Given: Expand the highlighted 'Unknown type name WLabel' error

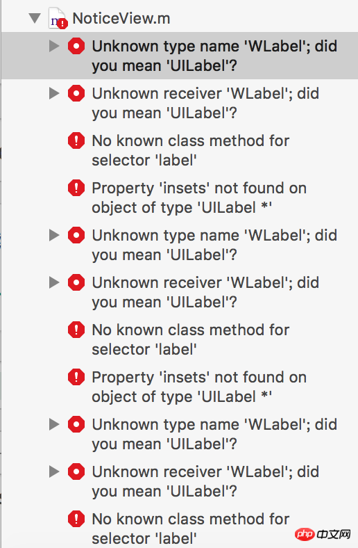Looking at the screenshot, I should (x=54, y=46).
